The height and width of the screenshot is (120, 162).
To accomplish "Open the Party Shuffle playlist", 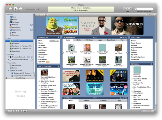I will pos(17,66).
